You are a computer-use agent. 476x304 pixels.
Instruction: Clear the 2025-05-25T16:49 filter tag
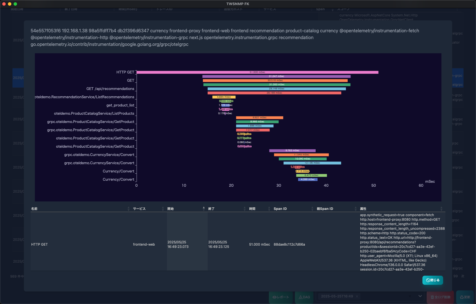coord(357,296)
